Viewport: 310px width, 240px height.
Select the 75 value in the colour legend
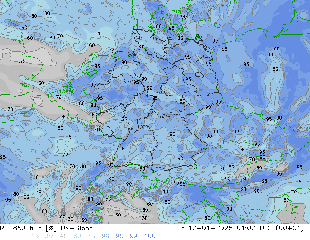91,236
